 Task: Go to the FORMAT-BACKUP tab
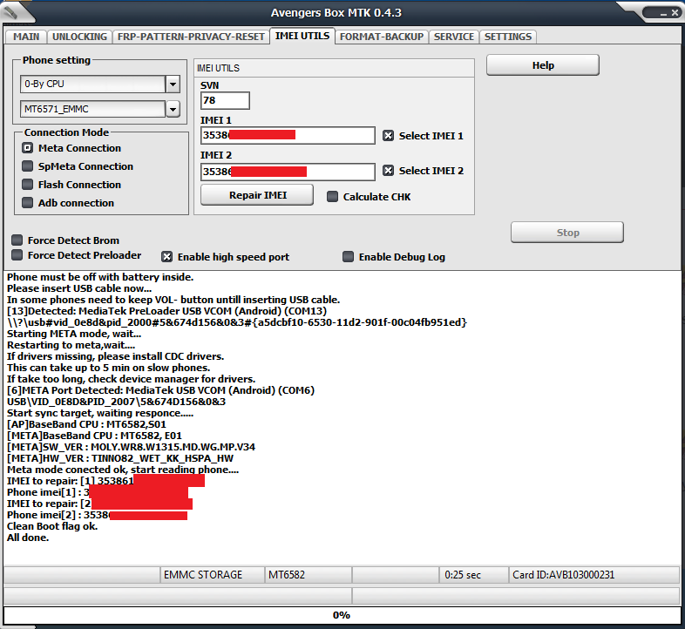pos(382,37)
